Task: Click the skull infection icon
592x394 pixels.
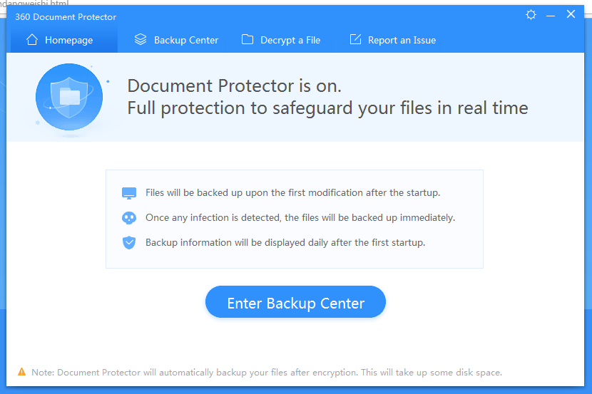Action: click(x=129, y=218)
